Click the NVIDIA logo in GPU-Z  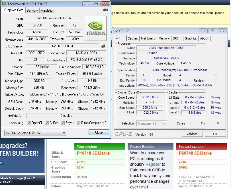[x=96, y=28]
